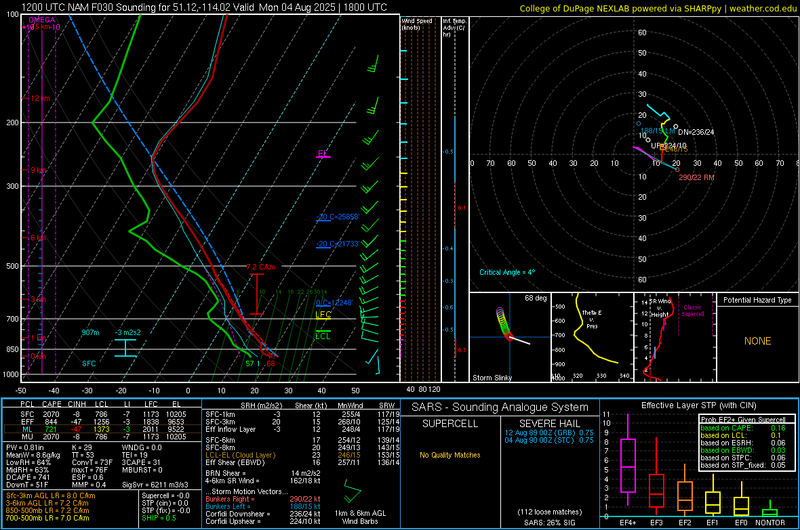Screen dimensions: 800x530
Task: Click the SARS - Sounding Analogue System heading
Action: [x=500, y=407]
